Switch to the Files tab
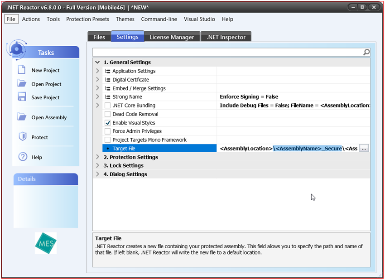The width and height of the screenshot is (385, 280). tap(99, 37)
